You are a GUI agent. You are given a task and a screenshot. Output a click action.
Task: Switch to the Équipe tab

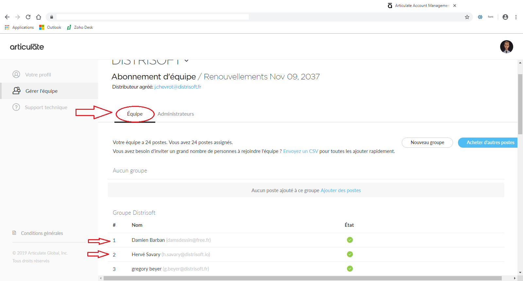pyautogui.click(x=135, y=114)
